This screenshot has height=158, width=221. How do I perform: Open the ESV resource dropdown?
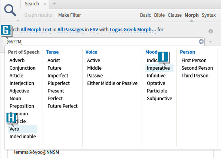94,30
